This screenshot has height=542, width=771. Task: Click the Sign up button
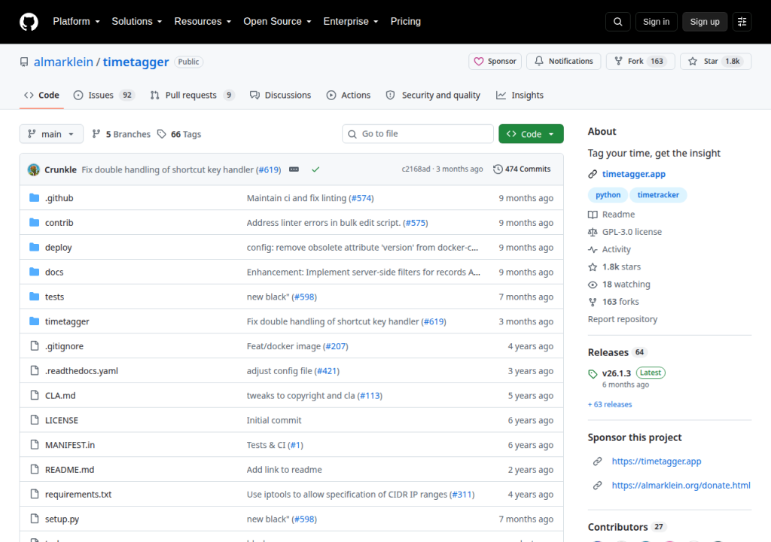704,22
